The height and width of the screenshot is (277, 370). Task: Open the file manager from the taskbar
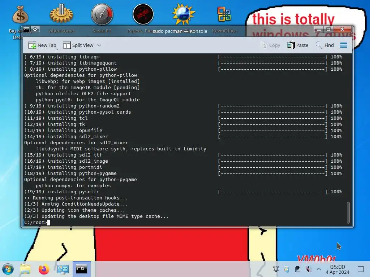[25, 269]
